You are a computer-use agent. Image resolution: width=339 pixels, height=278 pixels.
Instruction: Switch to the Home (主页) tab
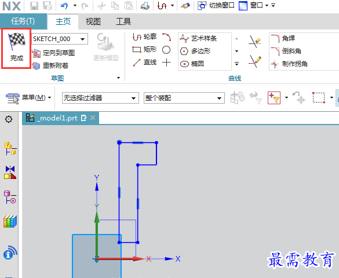(x=63, y=21)
